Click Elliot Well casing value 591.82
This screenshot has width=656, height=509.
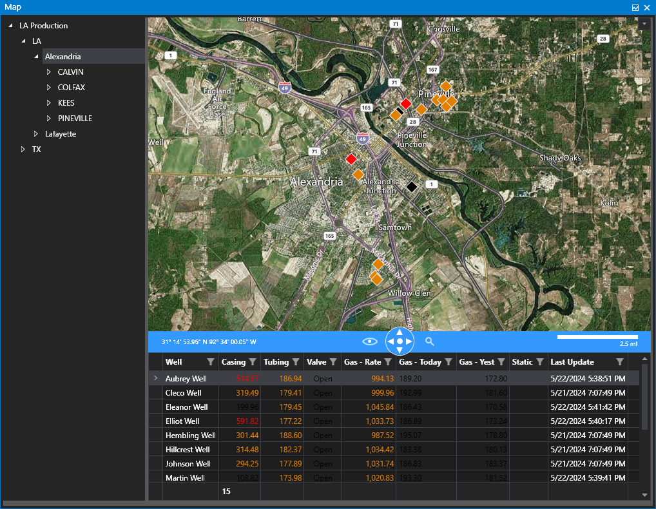coord(247,421)
